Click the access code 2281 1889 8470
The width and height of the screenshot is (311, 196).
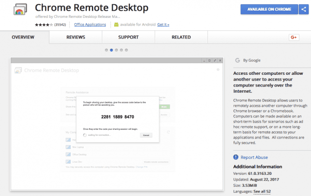point(118,117)
